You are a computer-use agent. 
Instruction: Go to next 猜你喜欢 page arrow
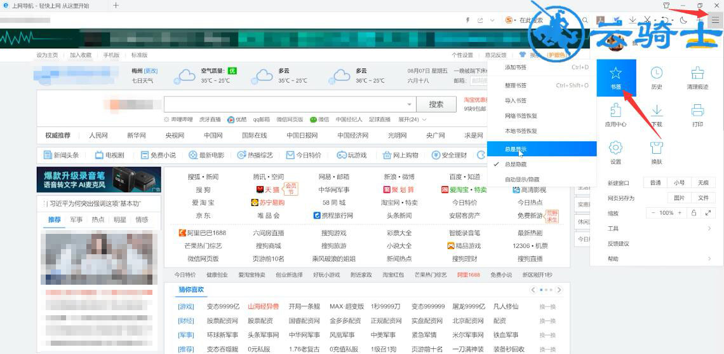pyautogui.click(x=559, y=290)
